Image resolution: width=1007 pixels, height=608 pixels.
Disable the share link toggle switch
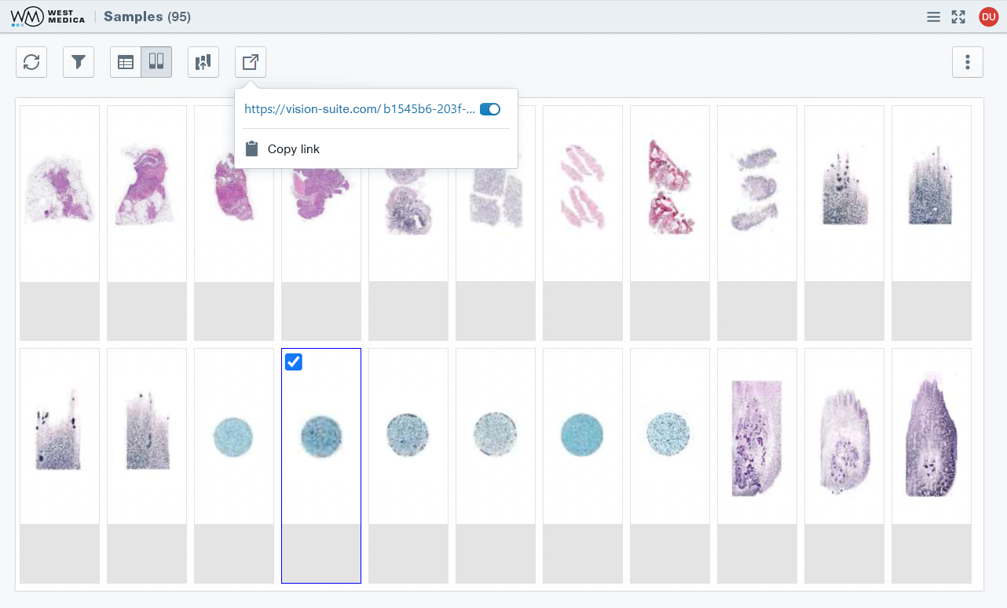tap(489, 109)
